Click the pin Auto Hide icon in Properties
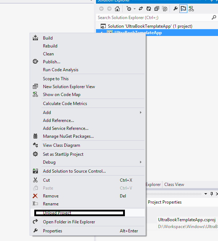 click(212, 194)
